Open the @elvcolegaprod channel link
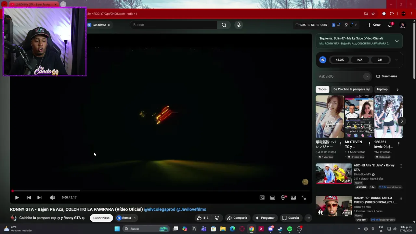Viewport: 416px width, 234px height. (160, 209)
